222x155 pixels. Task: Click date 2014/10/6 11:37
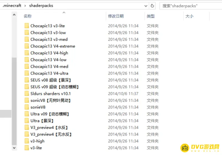(123, 94)
